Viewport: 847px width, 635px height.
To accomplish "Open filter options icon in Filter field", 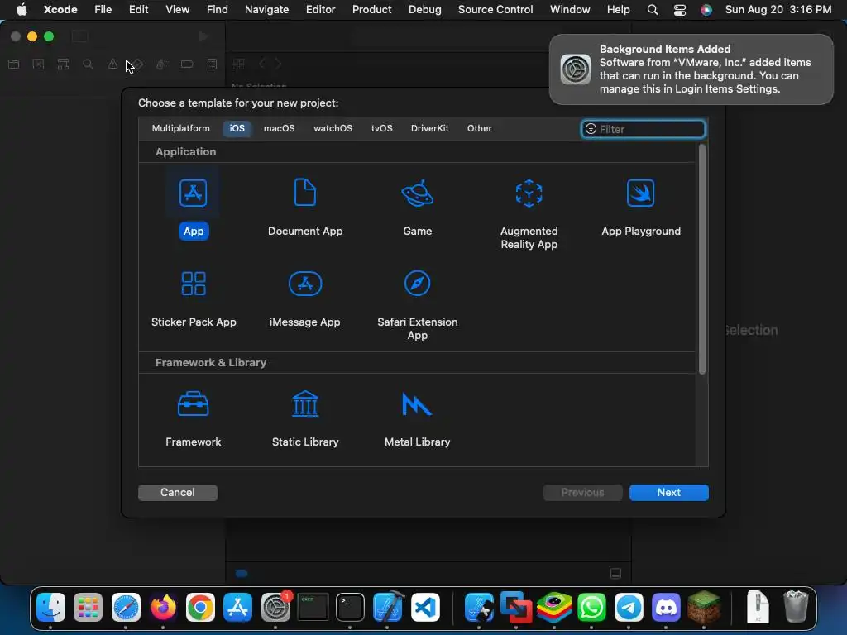I will point(591,128).
